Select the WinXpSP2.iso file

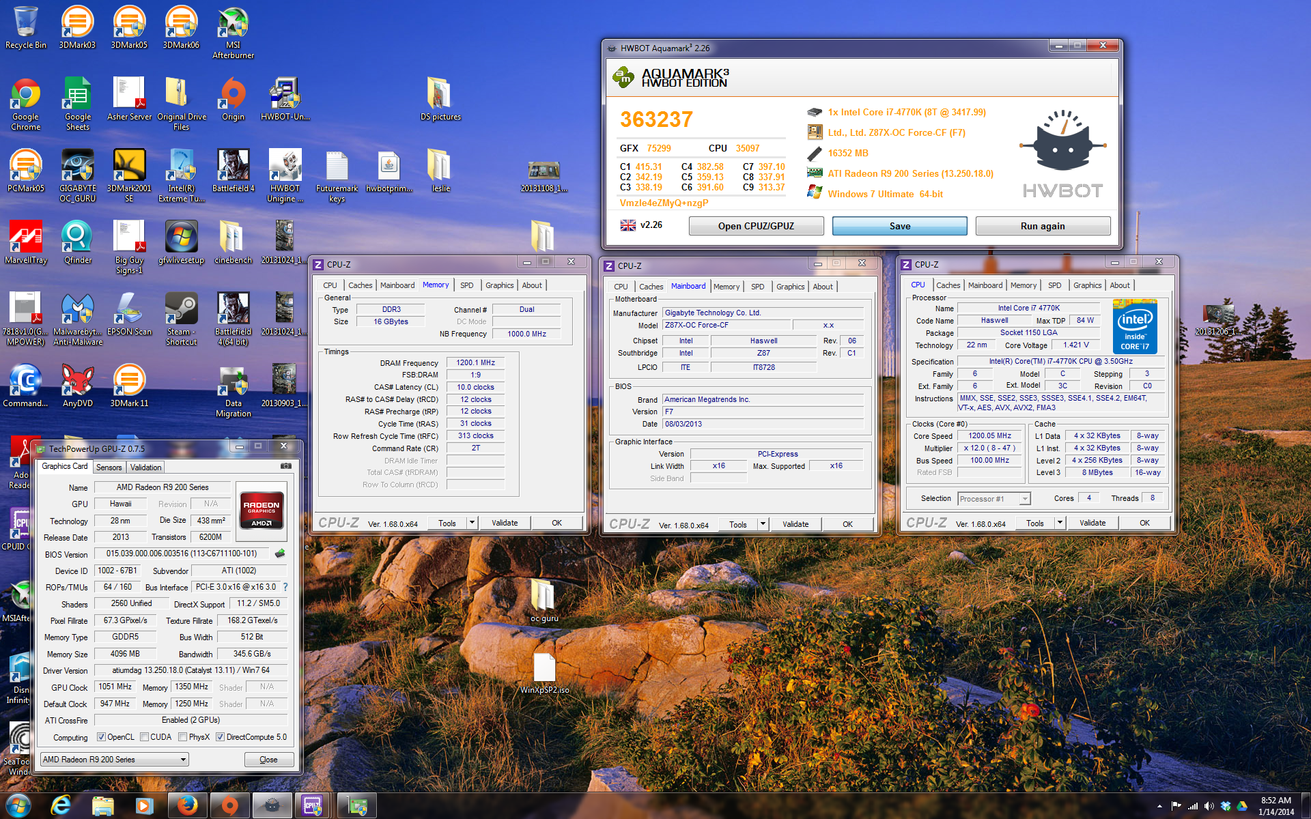544,674
